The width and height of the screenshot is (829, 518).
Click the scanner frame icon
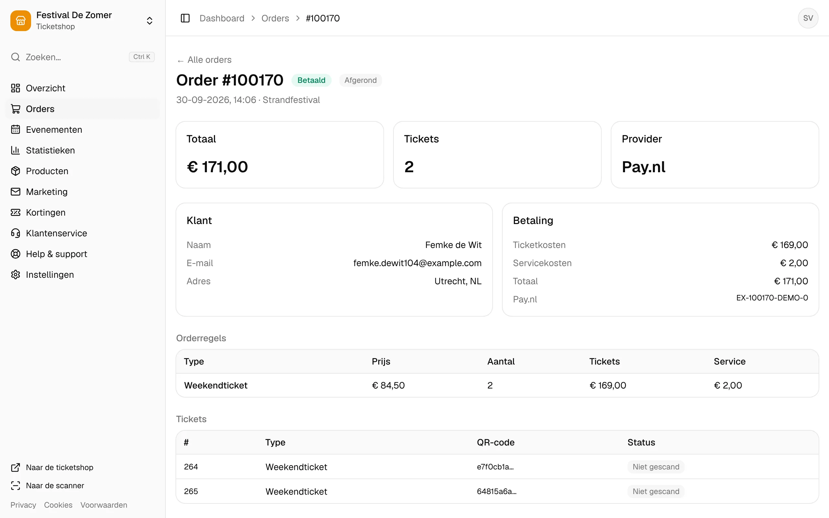click(x=16, y=485)
